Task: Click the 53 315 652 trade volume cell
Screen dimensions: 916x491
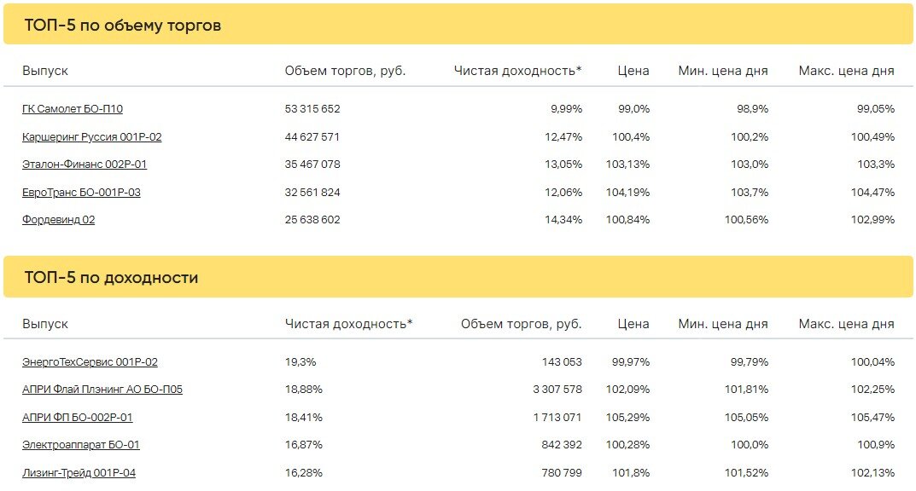Action: pyautogui.click(x=312, y=109)
